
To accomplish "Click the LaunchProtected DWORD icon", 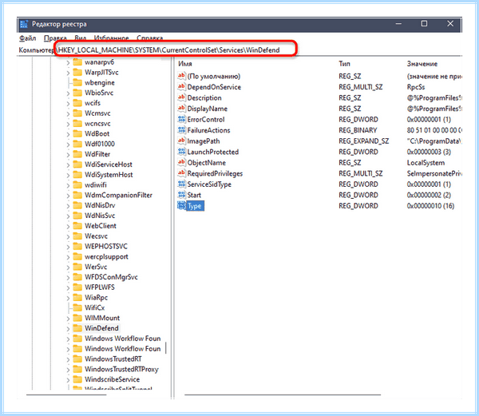I will click(x=181, y=152).
